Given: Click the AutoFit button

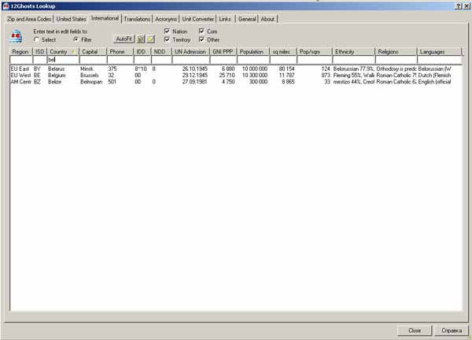Looking at the screenshot, I should coord(124,39).
